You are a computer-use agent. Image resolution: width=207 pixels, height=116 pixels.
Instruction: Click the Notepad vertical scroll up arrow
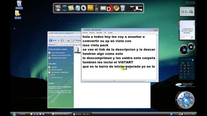pyautogui.click(x=157, y=35)
